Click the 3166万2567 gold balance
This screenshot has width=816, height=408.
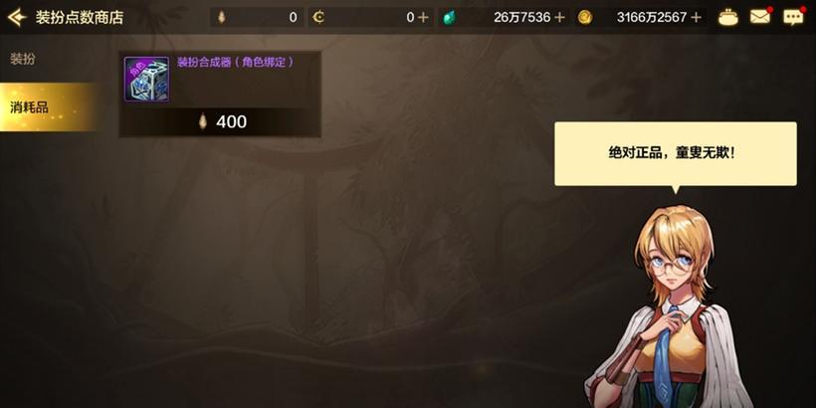coord(652,18)
